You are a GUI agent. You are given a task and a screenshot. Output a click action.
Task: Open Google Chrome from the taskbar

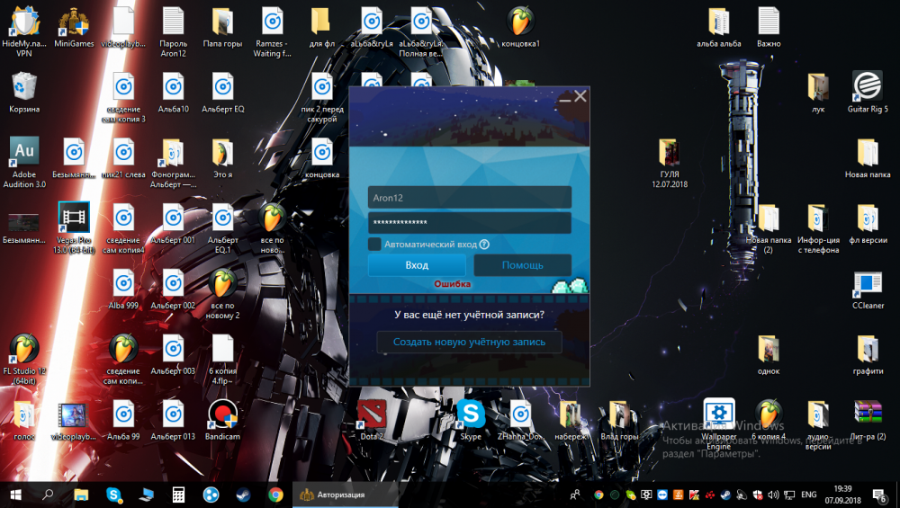[x=275, y=495]
